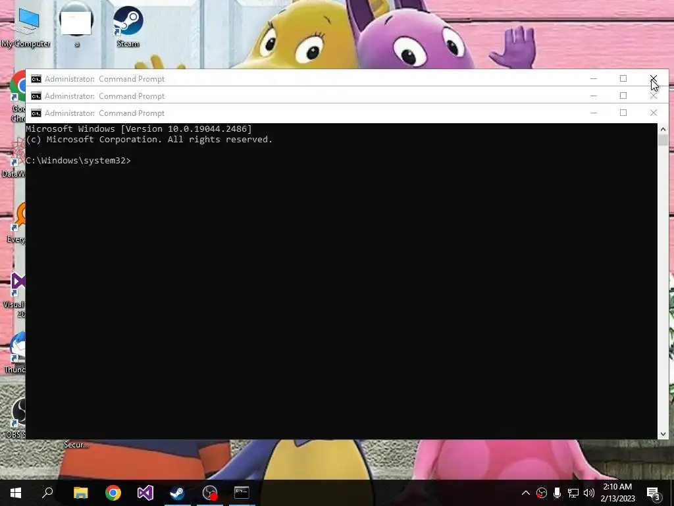674x506 pixels.
Task: Click the OBS tray icon
Action: click(x=542, y=493)
